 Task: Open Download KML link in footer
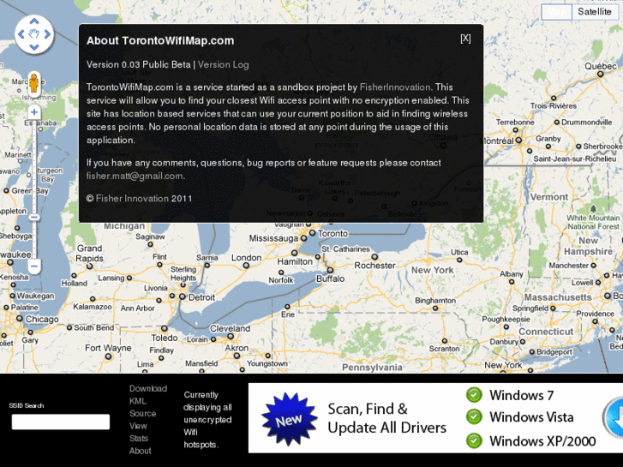tap(147, 395)
